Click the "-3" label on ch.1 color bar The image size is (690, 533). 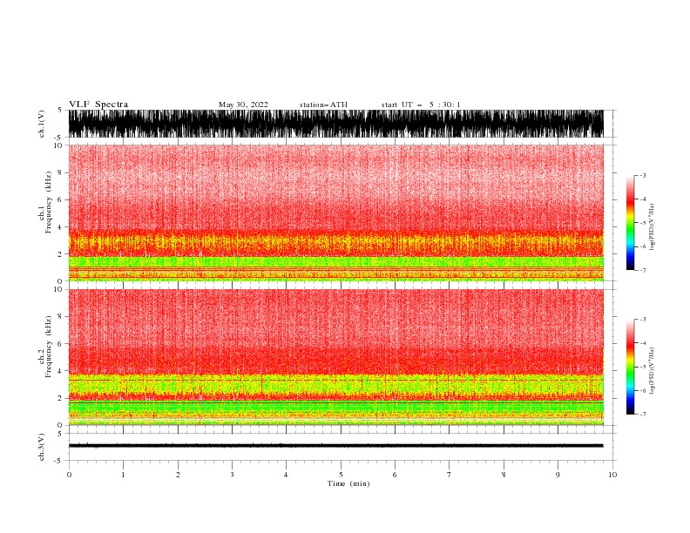tap(642, 175)
